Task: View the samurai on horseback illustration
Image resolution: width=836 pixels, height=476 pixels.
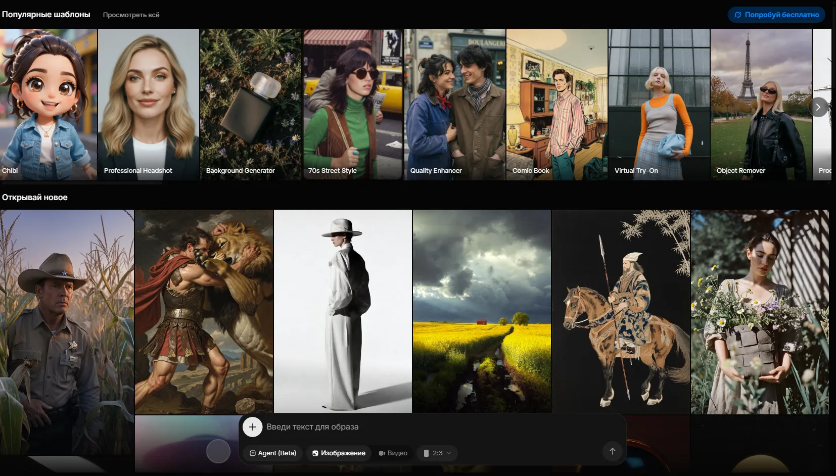Action: (x=621, y=312)
